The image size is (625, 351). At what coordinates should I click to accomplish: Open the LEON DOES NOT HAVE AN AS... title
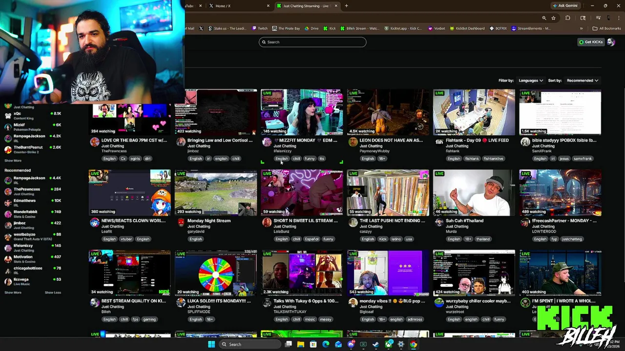point(391,140)
